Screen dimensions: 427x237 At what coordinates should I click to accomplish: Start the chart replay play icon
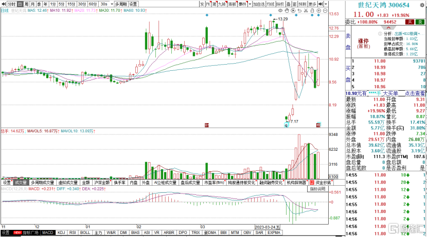[293, 11]
